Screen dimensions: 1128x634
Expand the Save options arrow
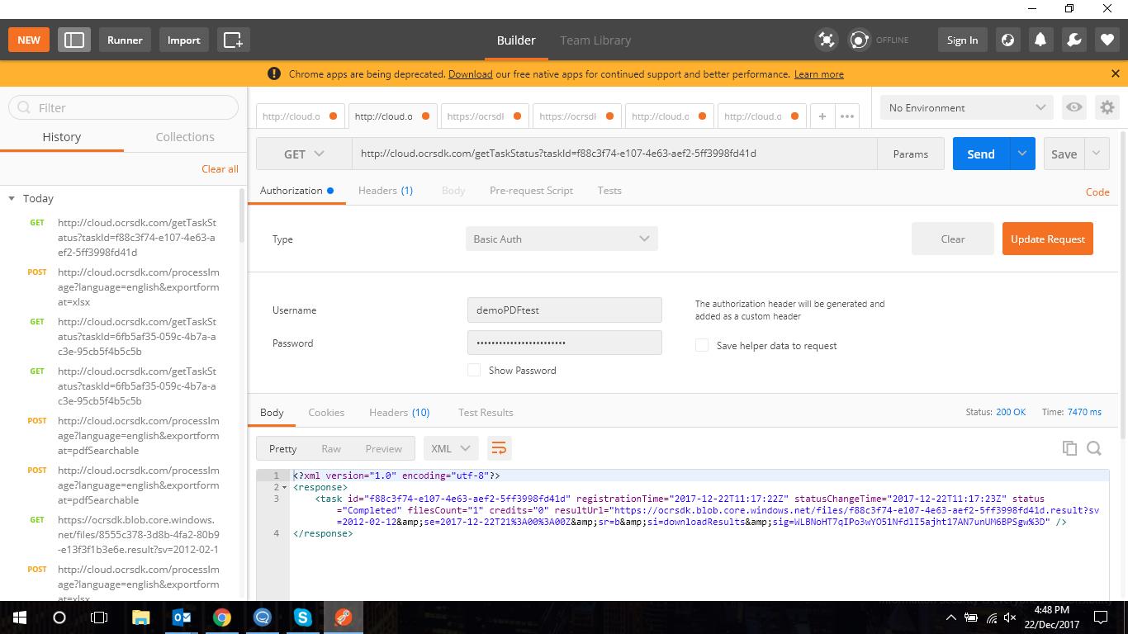coord(1096,154)
